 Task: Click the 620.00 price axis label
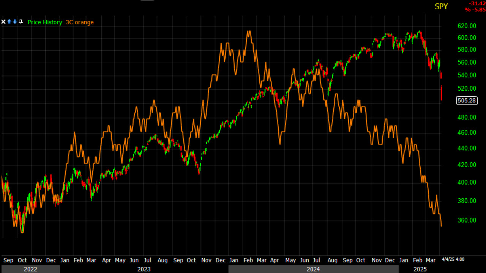click(467, 26)
